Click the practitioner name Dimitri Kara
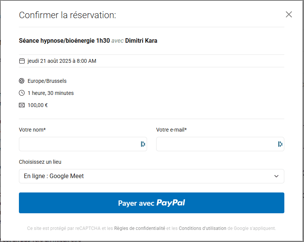Image resolution: width=304 pixels, height=242 pixels. coord(141,41)
